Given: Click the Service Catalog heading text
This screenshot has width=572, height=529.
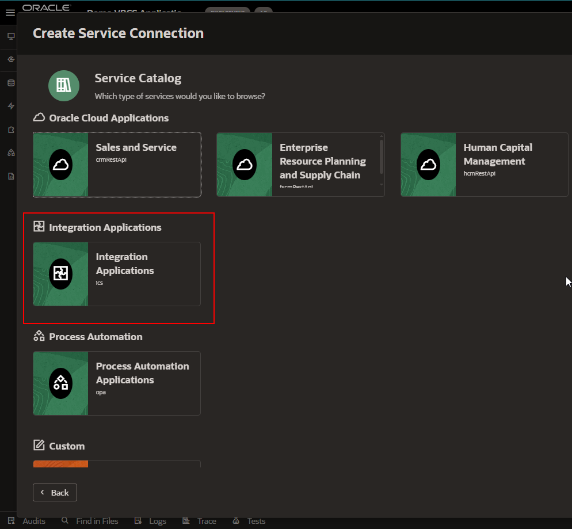Looking at the screenshot, I should [138, 78].
